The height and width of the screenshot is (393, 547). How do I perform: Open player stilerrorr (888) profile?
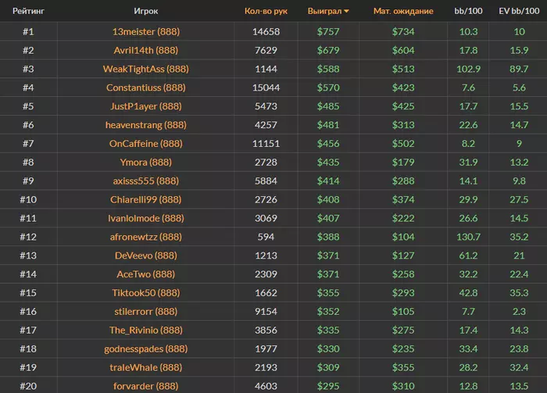click(146, 312)
